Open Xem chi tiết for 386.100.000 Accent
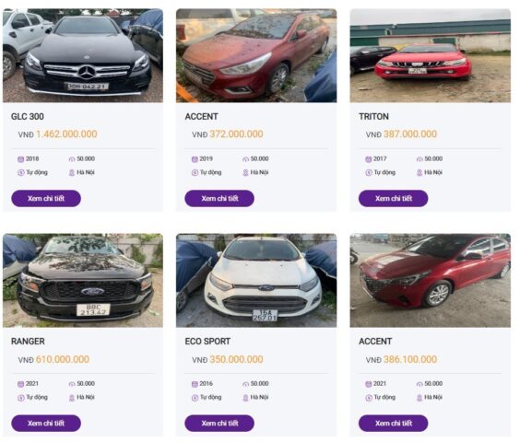The height and width of the screenshot is (442, 520). [394, 423]
